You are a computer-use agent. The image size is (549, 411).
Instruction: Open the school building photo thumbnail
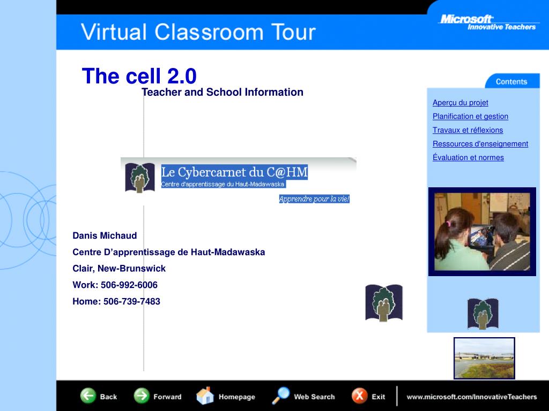point(484,358)
